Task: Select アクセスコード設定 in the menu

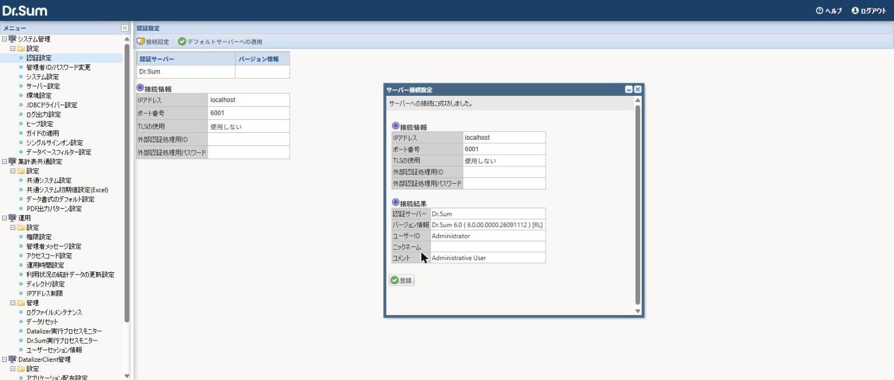Action: pyautogui.click(x=49, y=256)
